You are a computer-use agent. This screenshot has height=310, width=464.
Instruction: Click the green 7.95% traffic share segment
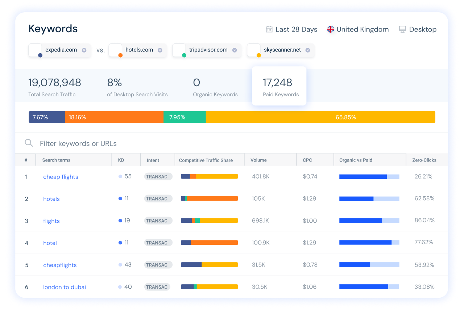point(185,117)
